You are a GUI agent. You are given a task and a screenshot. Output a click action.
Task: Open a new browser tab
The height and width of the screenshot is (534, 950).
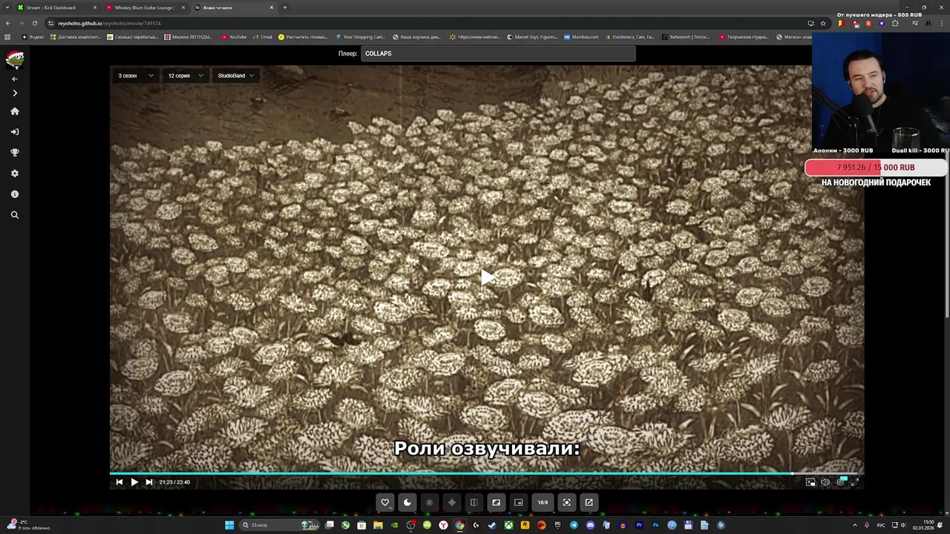pos(285,7)
